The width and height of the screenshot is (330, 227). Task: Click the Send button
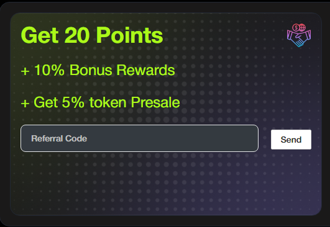click(x=291, y=140)
